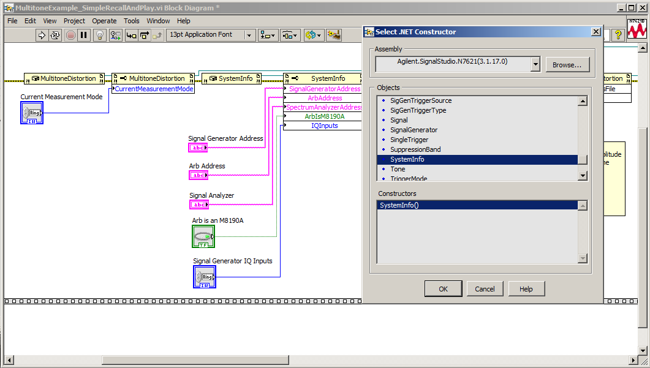Select SingleTrigger in Objects list
The width and height of the screenshot is (650, 368).
pos(409,140)
